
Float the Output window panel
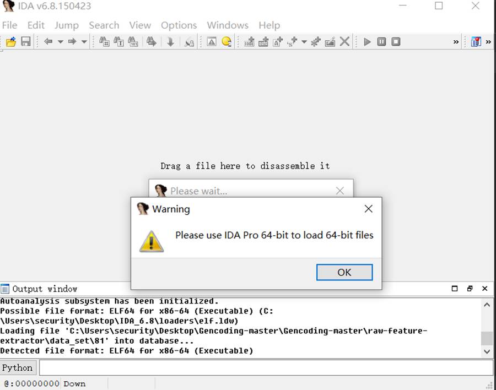(x=470, y=288)
